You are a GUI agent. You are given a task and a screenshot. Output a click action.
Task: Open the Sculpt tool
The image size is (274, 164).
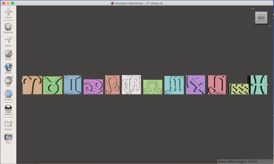pos(8,54)
